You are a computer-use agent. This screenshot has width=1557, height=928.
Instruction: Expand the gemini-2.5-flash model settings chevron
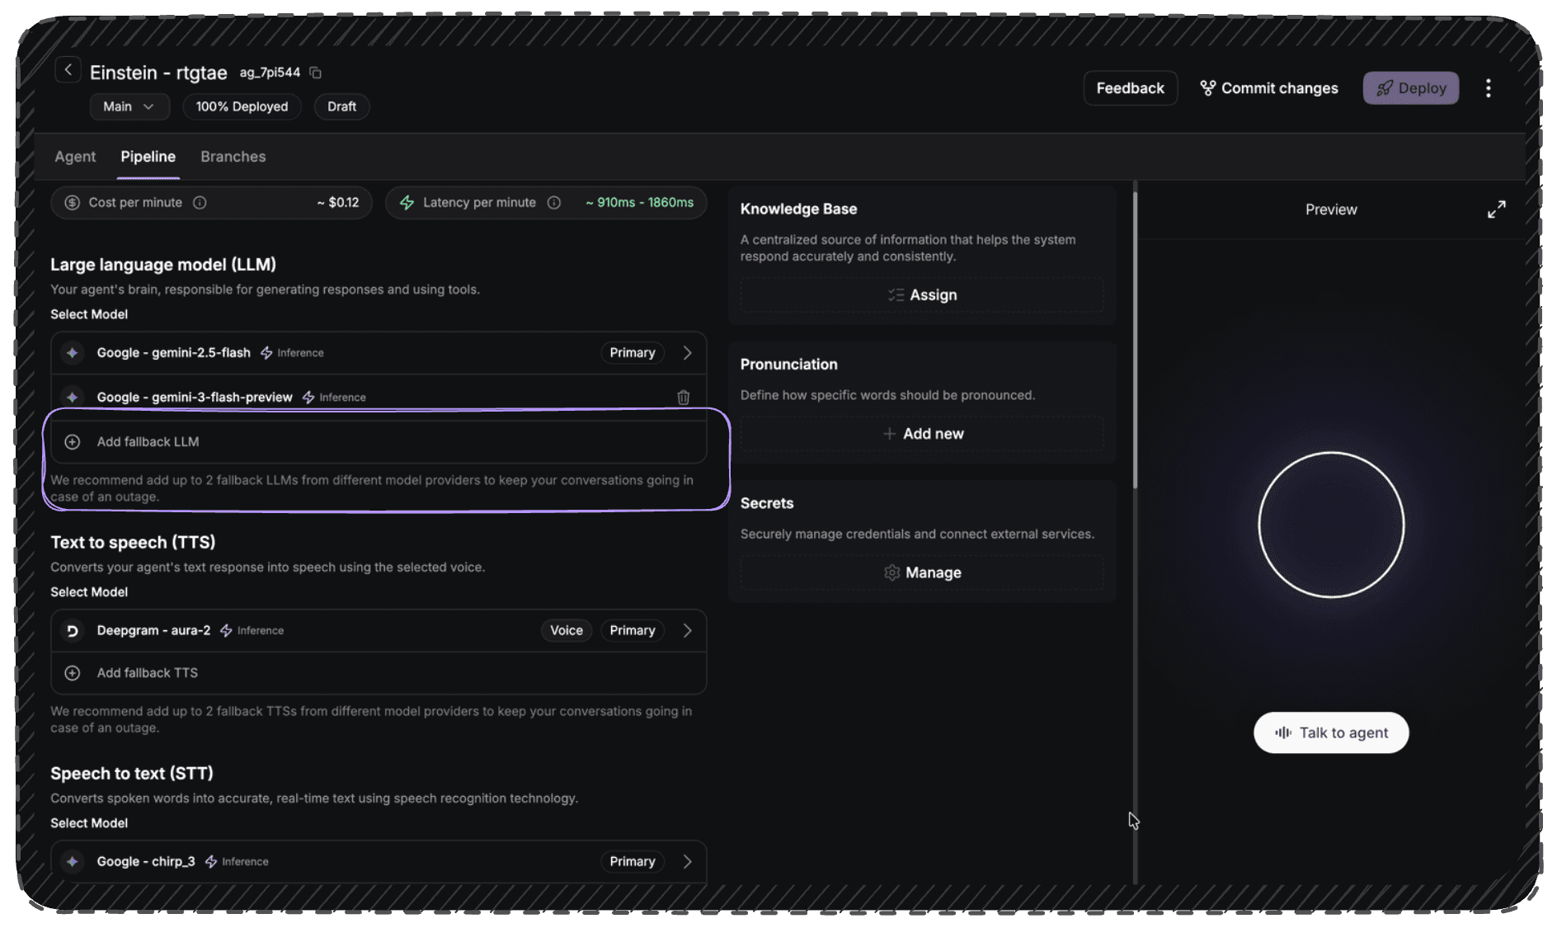coord(687,353)
